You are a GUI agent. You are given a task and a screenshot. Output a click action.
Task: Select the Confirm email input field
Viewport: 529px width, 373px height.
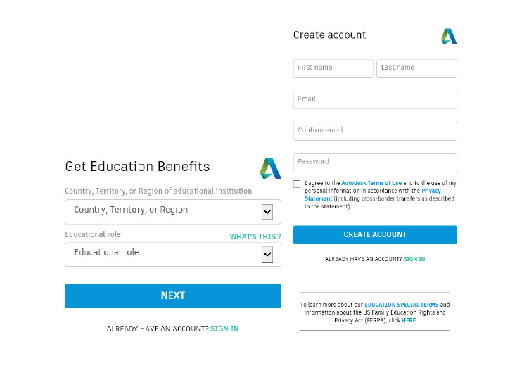pos(375,132)
